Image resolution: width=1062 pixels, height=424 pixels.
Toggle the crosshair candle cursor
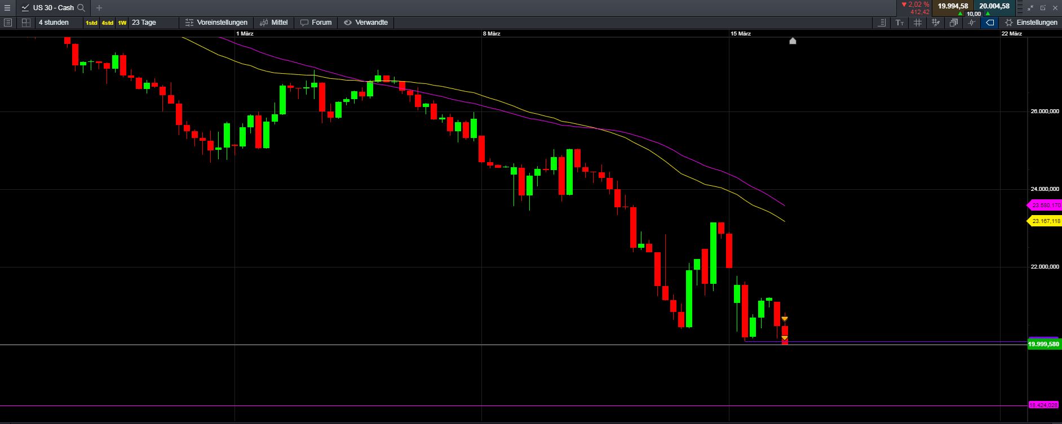pyautogui.click(x=971, y=23)
